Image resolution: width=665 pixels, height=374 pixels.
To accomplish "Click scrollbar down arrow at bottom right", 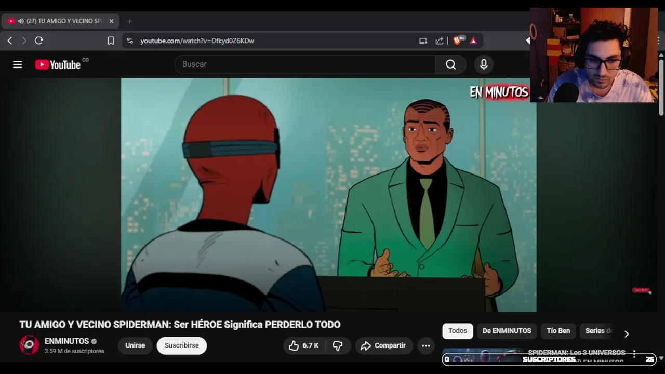I will pyautogui.click(x=661, y=358).
